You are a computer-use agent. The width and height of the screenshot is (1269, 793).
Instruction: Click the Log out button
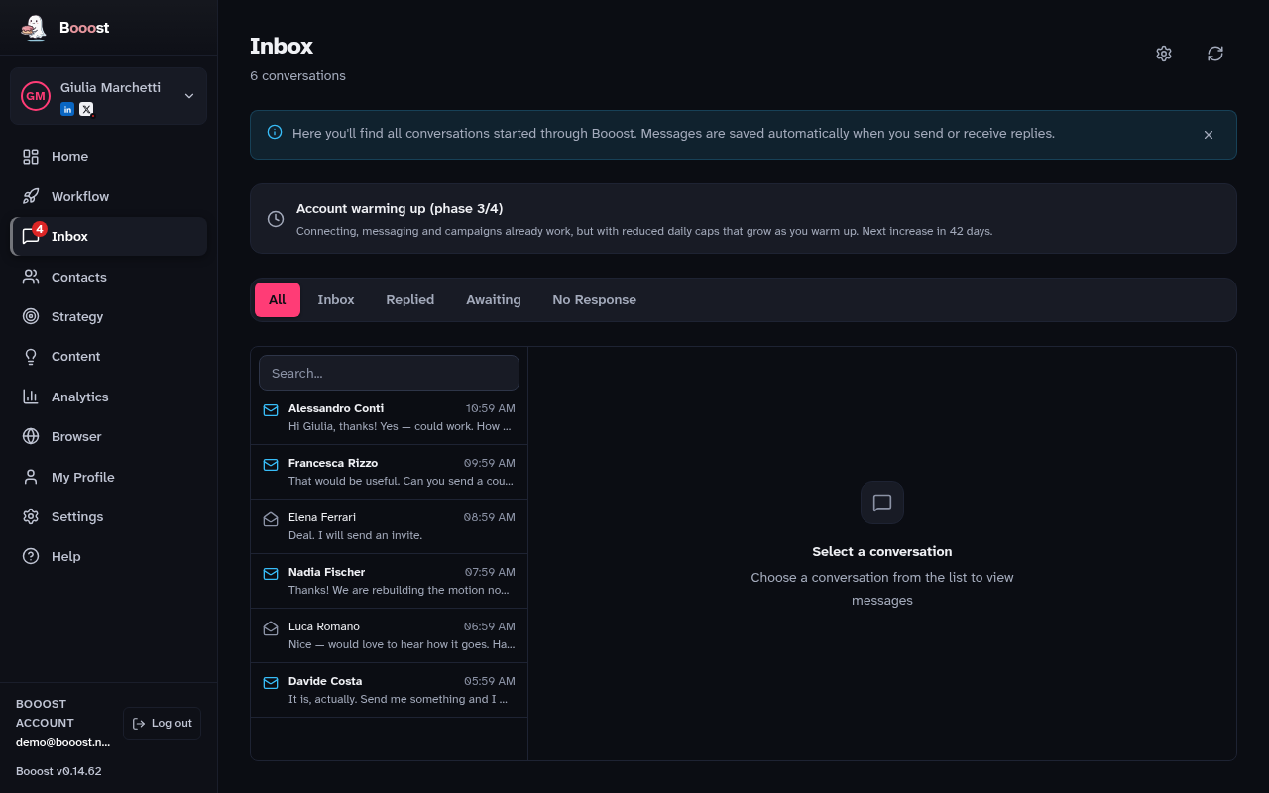click(163, 724)
